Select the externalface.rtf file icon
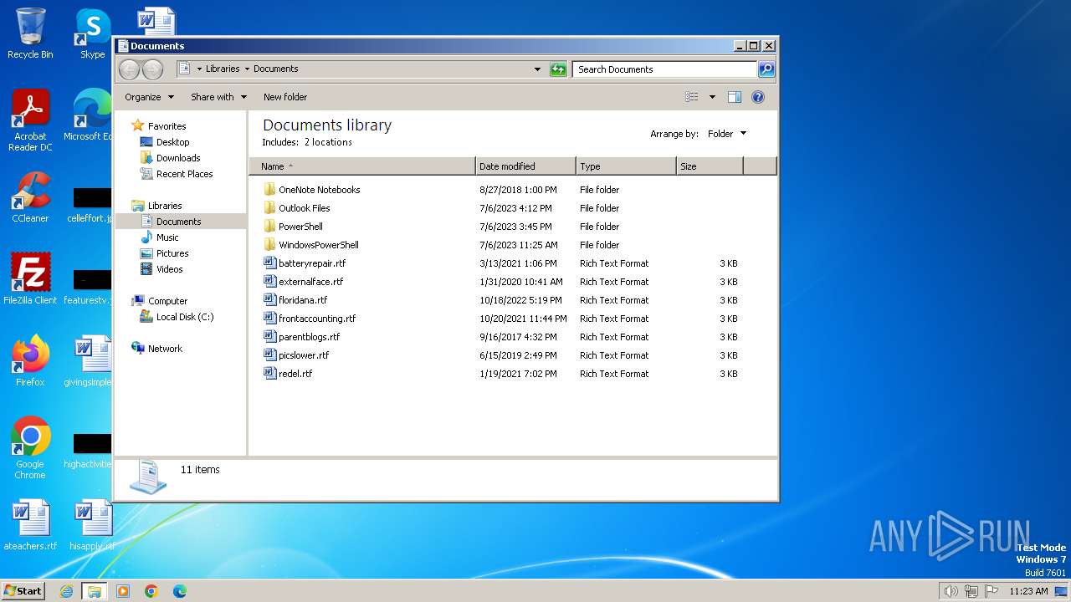The height and width of the screenshot is (602, 1071). point(269,282)
